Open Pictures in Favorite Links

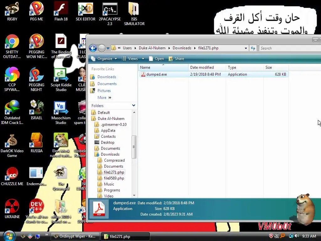pos(104,91)
